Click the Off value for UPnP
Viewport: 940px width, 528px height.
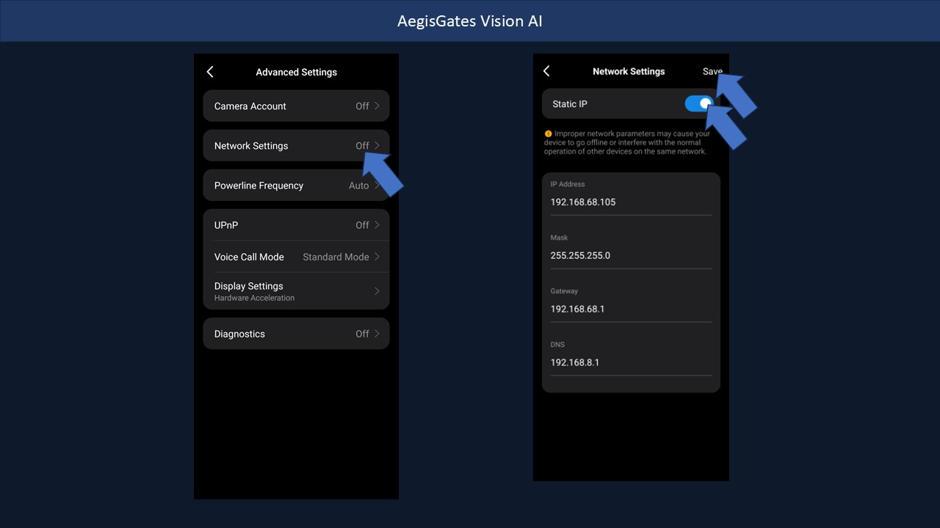[362, 225]
